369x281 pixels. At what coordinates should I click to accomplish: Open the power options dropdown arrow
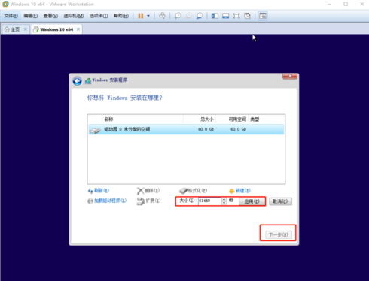[x=148, y=16]
